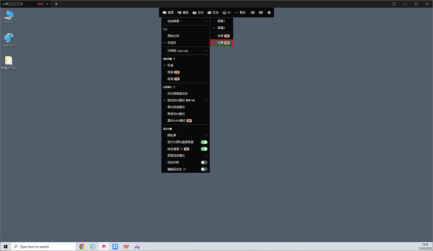Expand the 画面渲染模式 submenu
Image resolution: width=433 pixels, height=251 pixels.
185,155
